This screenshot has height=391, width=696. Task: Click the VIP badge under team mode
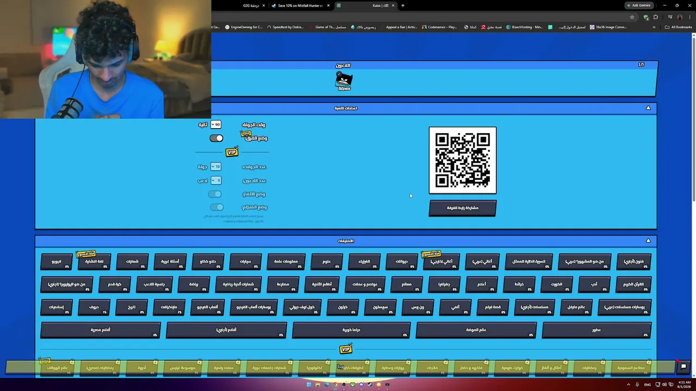click(x=232, y=153)
